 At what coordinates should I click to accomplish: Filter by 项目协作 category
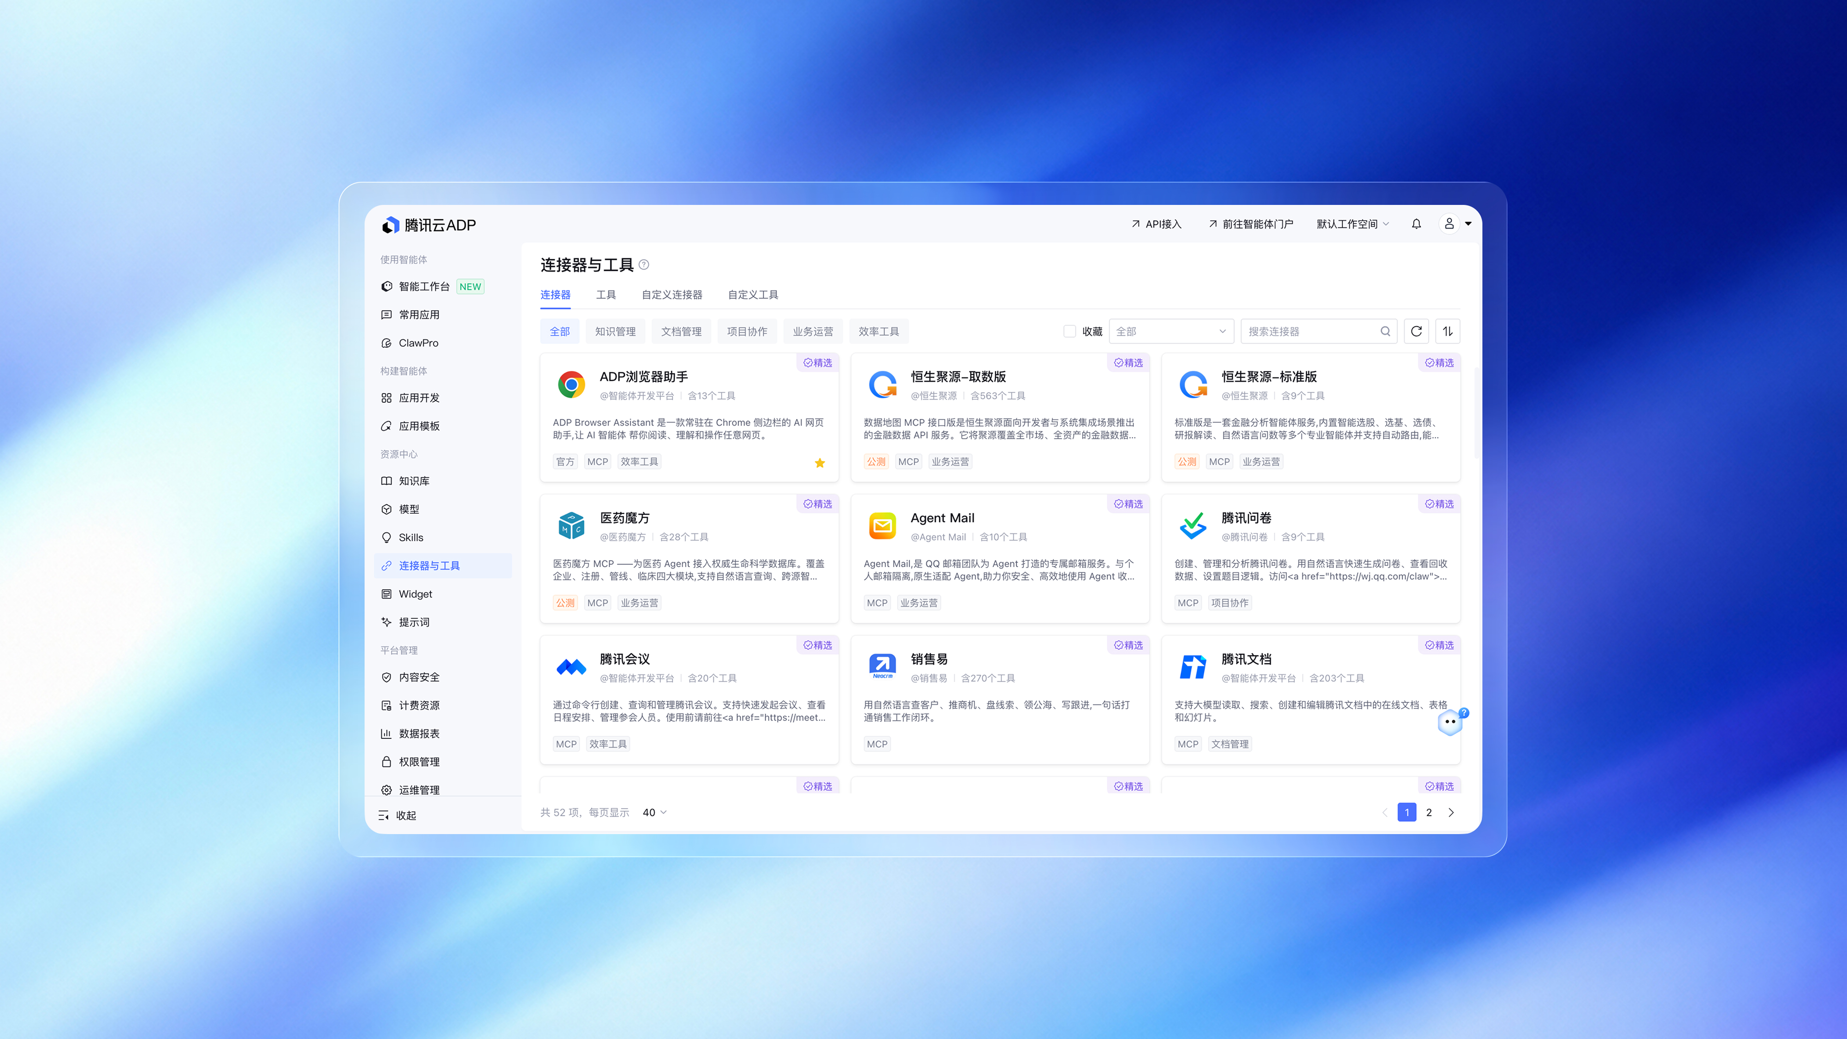pos(747,331)
